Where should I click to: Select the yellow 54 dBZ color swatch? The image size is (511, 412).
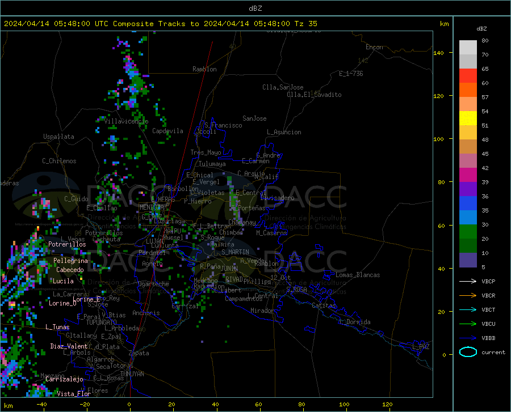468,118
